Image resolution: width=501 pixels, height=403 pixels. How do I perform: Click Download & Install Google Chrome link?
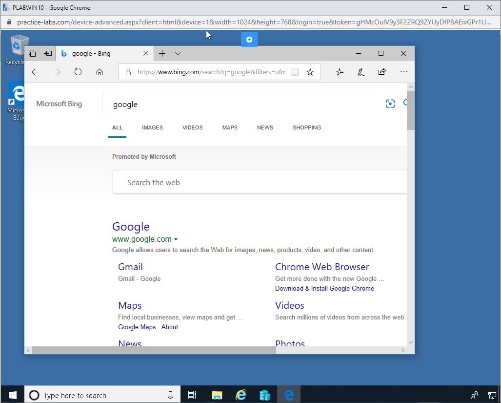[324, 289]
